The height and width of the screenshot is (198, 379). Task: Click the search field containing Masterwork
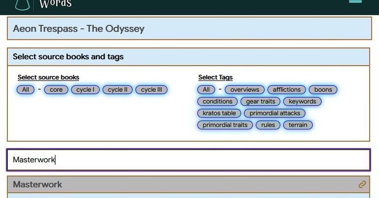point(189,160)
